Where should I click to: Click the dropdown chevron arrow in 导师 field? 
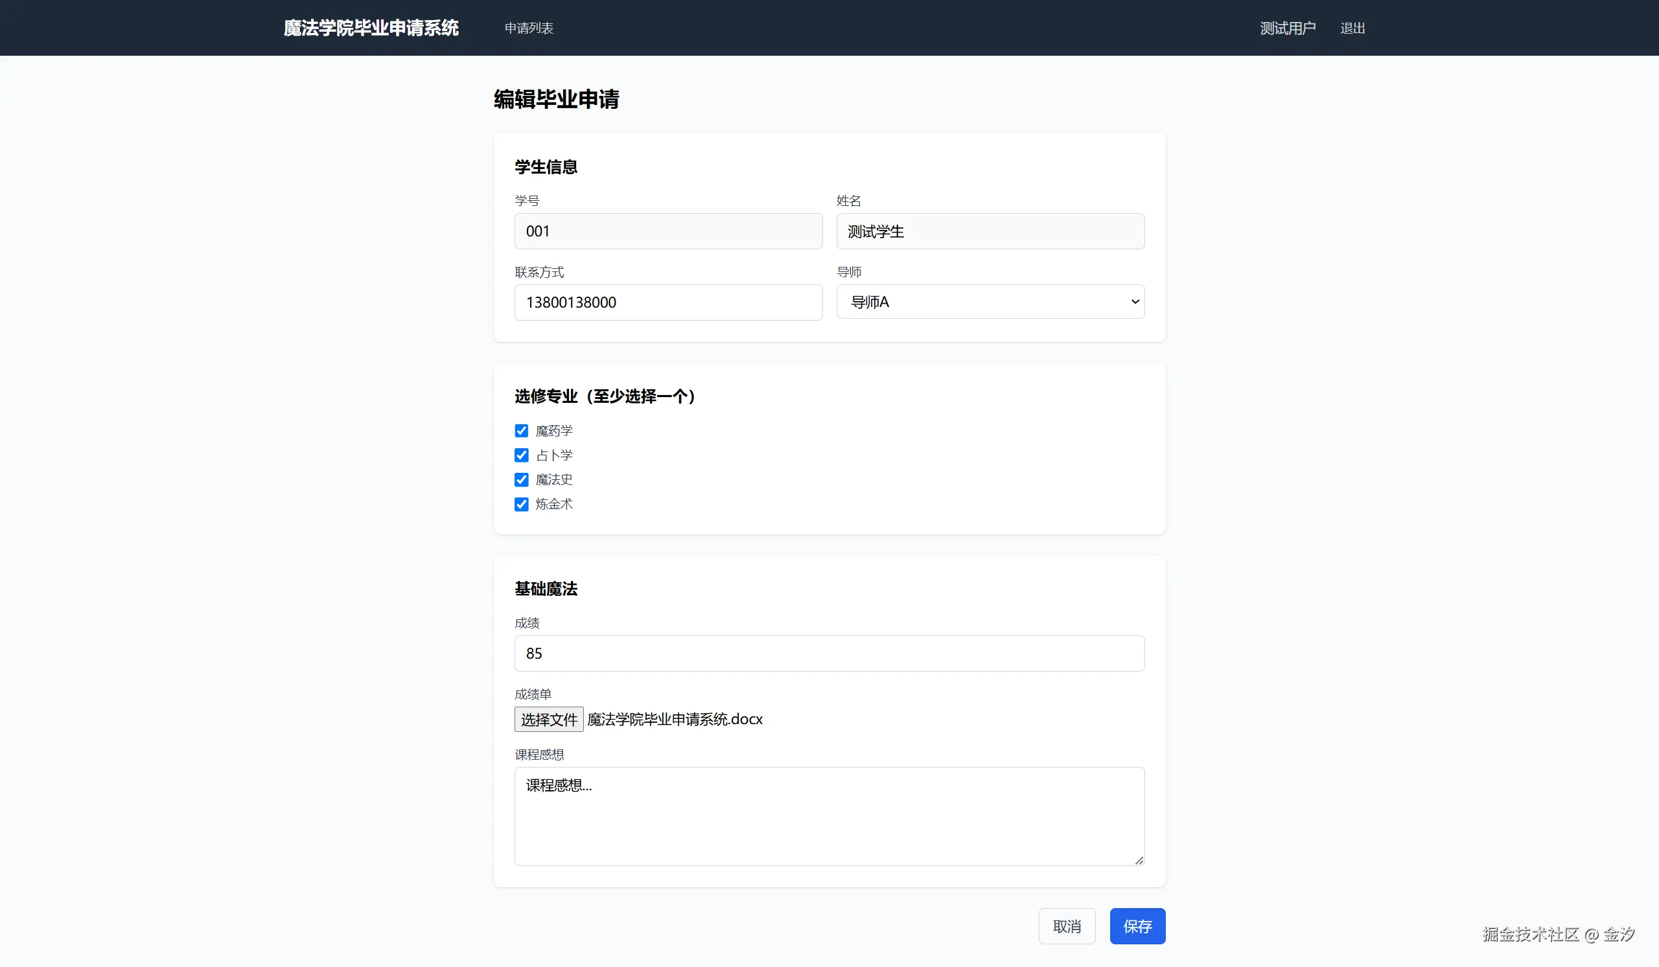click(1135, 302)
